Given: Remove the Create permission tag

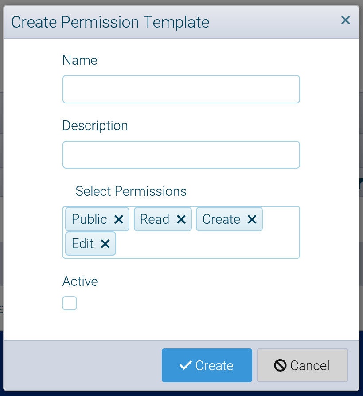Looking at the screenshot, I should [x=252, y=219].
